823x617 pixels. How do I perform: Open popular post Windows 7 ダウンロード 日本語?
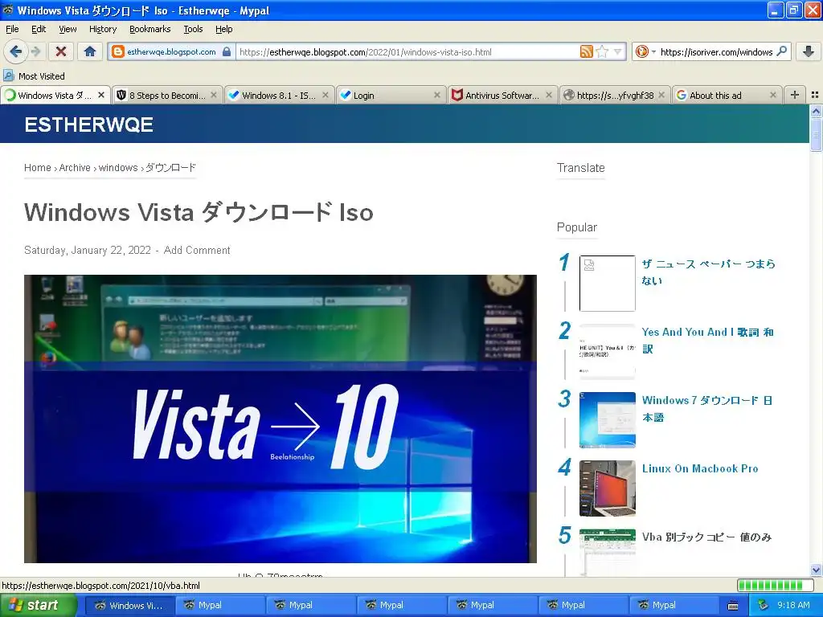pos(707,408)
